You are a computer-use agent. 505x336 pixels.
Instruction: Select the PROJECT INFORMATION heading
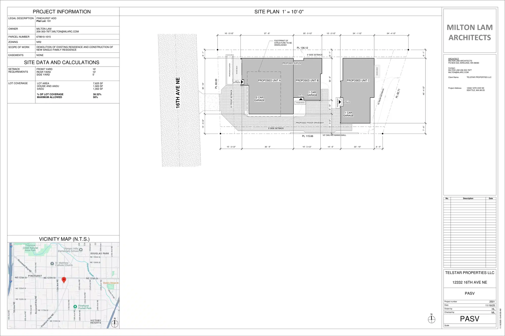pos(62,12)
